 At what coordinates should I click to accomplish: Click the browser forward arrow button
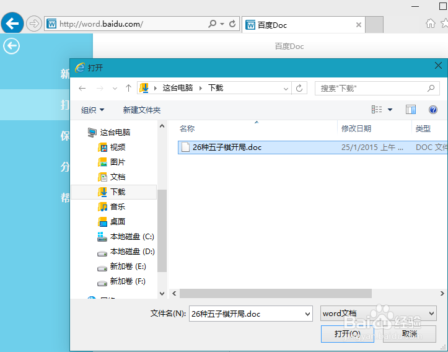(x=34, y=24)
